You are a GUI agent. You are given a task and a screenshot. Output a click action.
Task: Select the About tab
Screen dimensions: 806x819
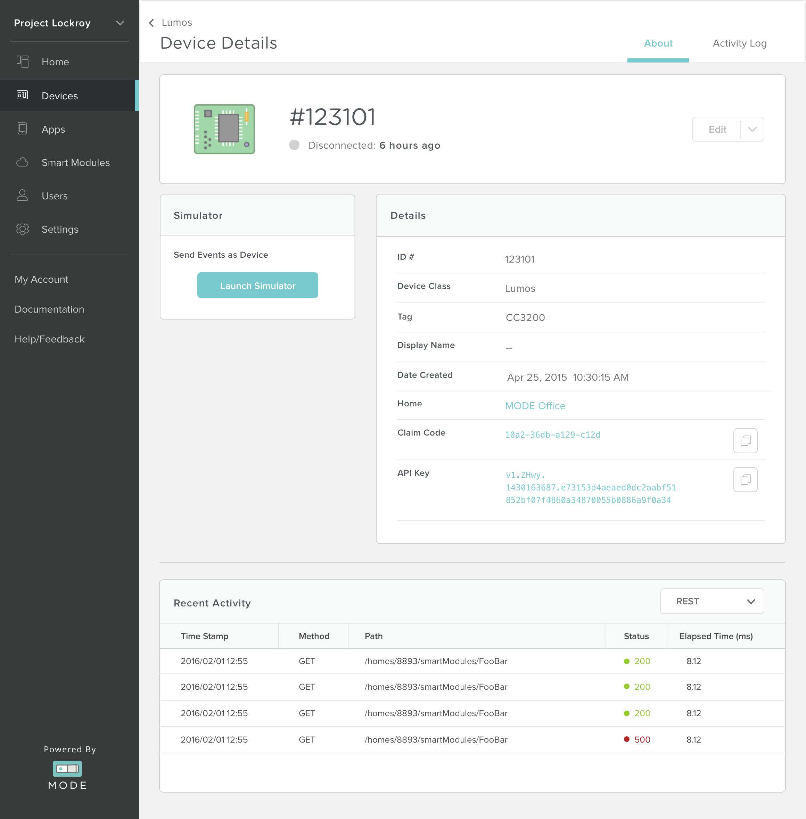658,43
